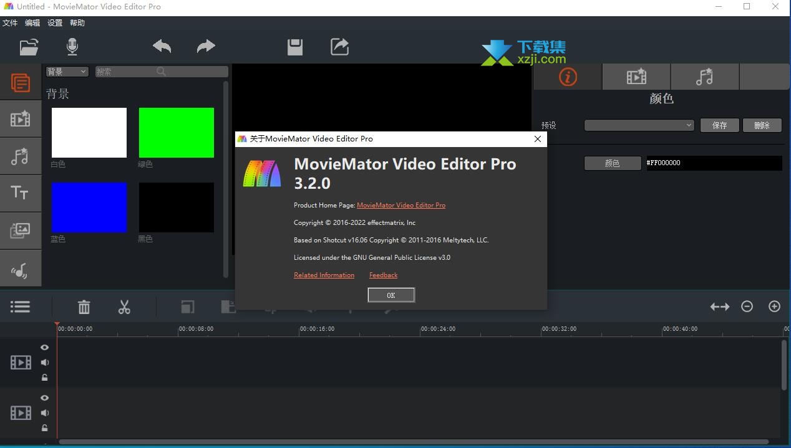Close the About MovieMator dialog

(x=538, y=139)
